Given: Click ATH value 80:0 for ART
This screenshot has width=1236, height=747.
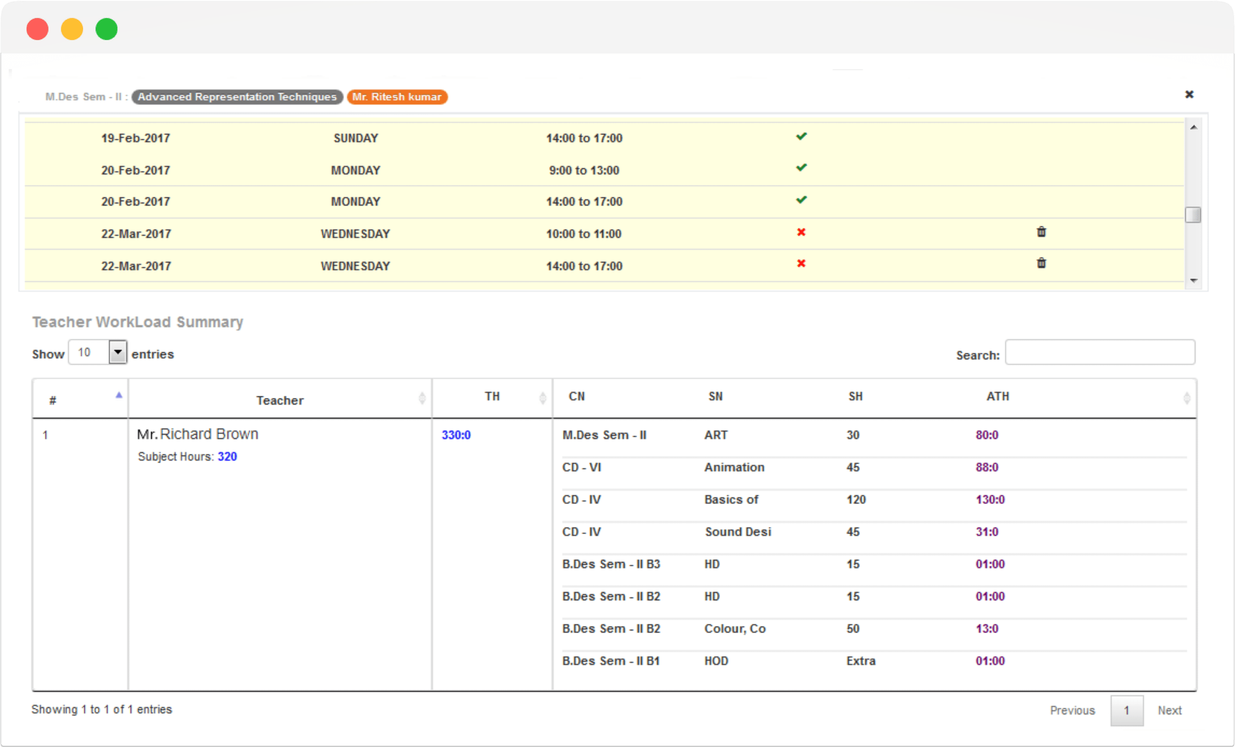Looking at the screenshot, I should 987,435.
